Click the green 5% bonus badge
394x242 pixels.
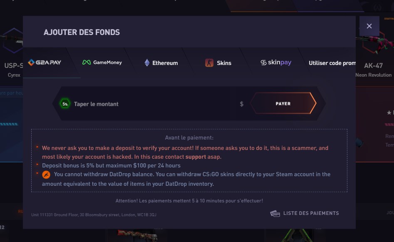coord(65,104)
